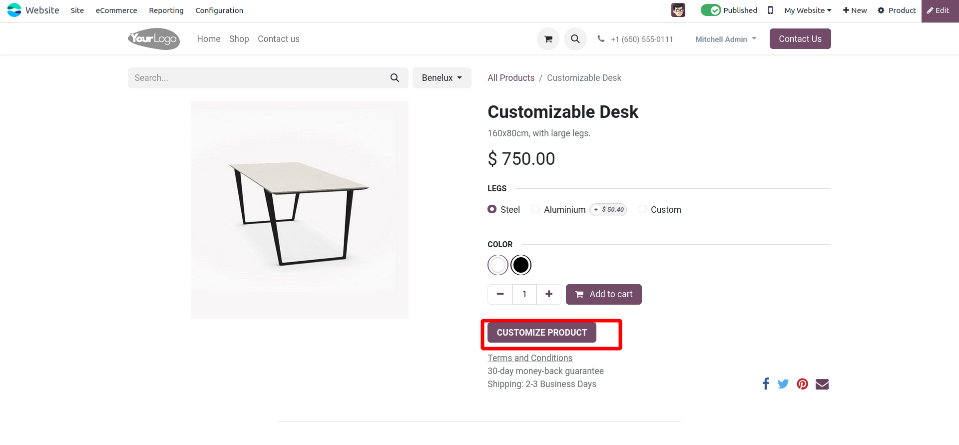Expand Mitchell Admin user menu

(726, 39)
